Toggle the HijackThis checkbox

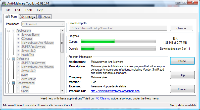pyautogui.click(x=18, y=55)
